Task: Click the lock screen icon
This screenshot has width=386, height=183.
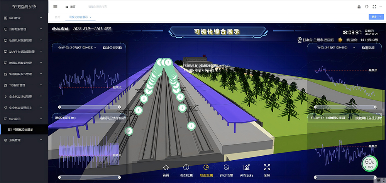Action: [359, 7]
